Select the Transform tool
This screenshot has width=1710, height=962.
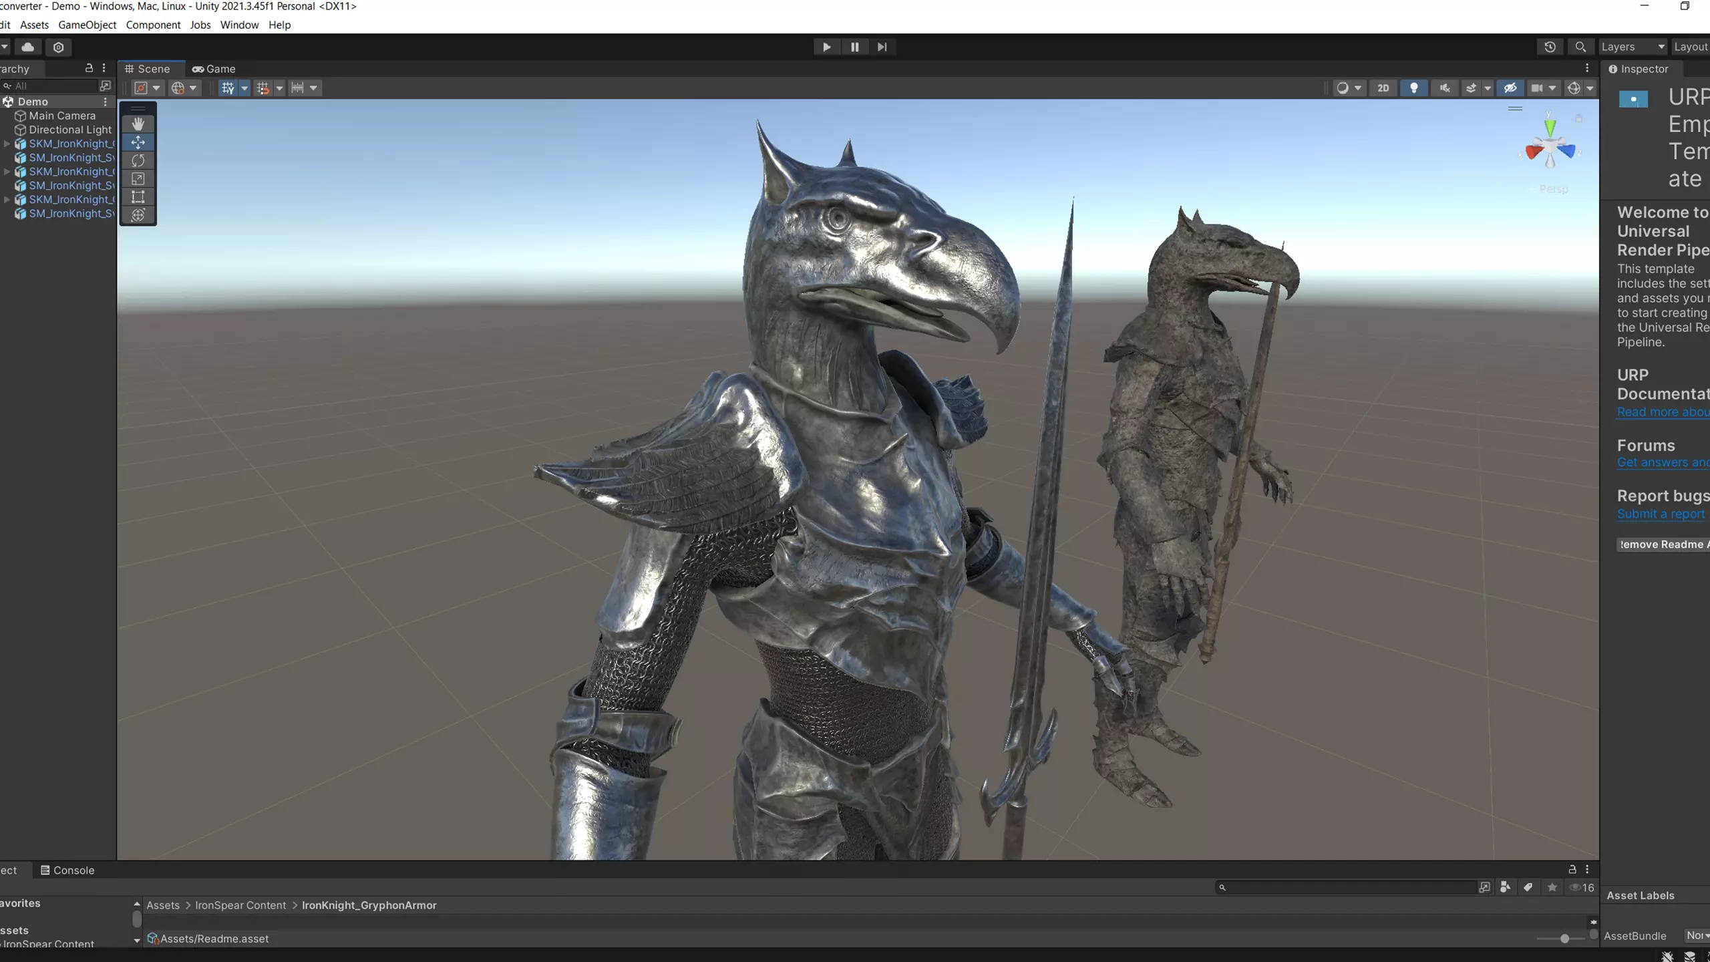click(x=138, y=215)
